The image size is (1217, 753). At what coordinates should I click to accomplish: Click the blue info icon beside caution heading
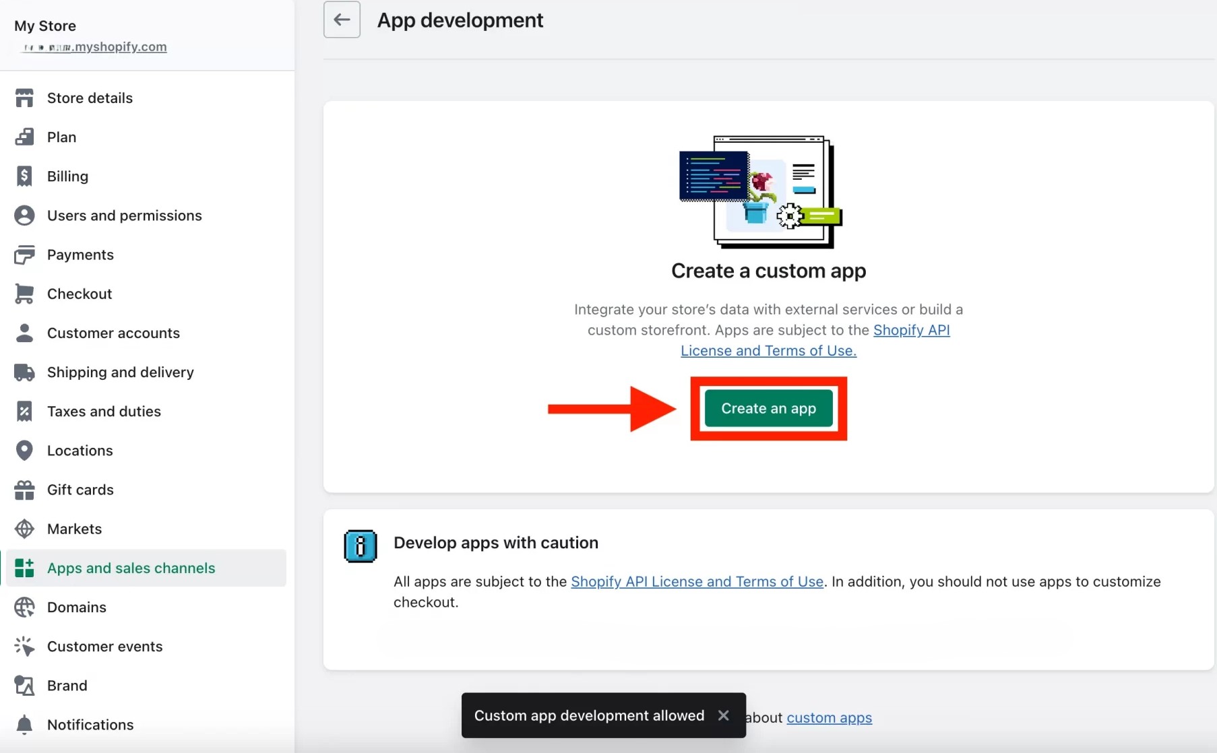pos(361,546)
